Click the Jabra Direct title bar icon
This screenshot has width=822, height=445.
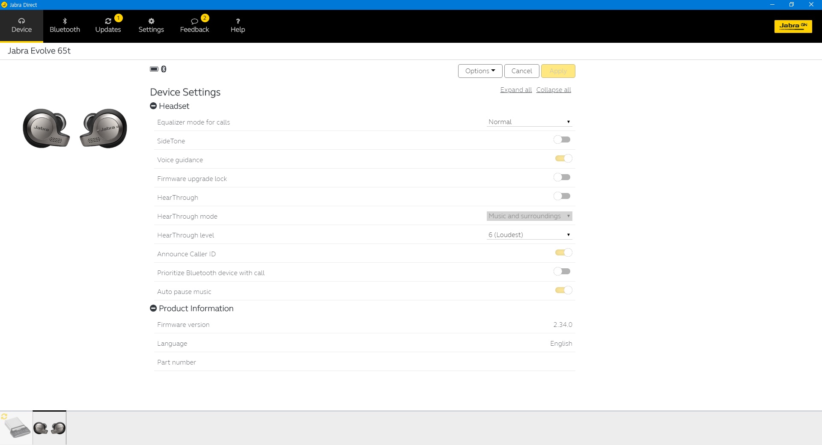point(4,5)
